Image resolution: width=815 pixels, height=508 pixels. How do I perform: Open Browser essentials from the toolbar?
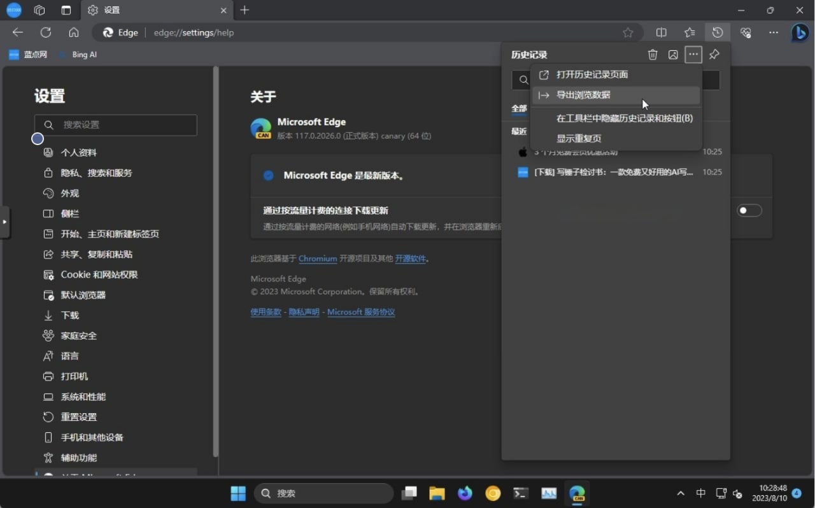pos(745,32)
